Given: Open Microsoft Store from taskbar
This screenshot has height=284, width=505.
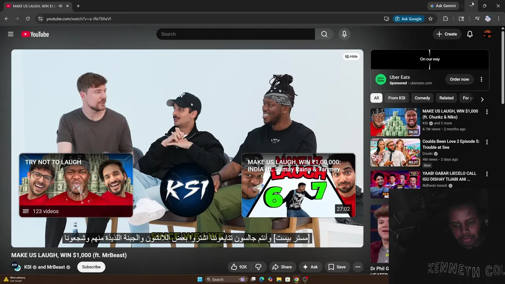Looking at the screenshot, I should click(x=288, y=279).
